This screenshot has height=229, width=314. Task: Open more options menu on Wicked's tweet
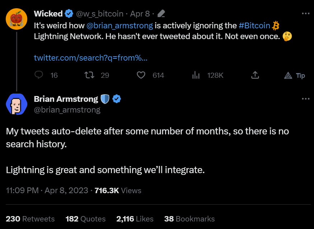(x=305, y=14)
